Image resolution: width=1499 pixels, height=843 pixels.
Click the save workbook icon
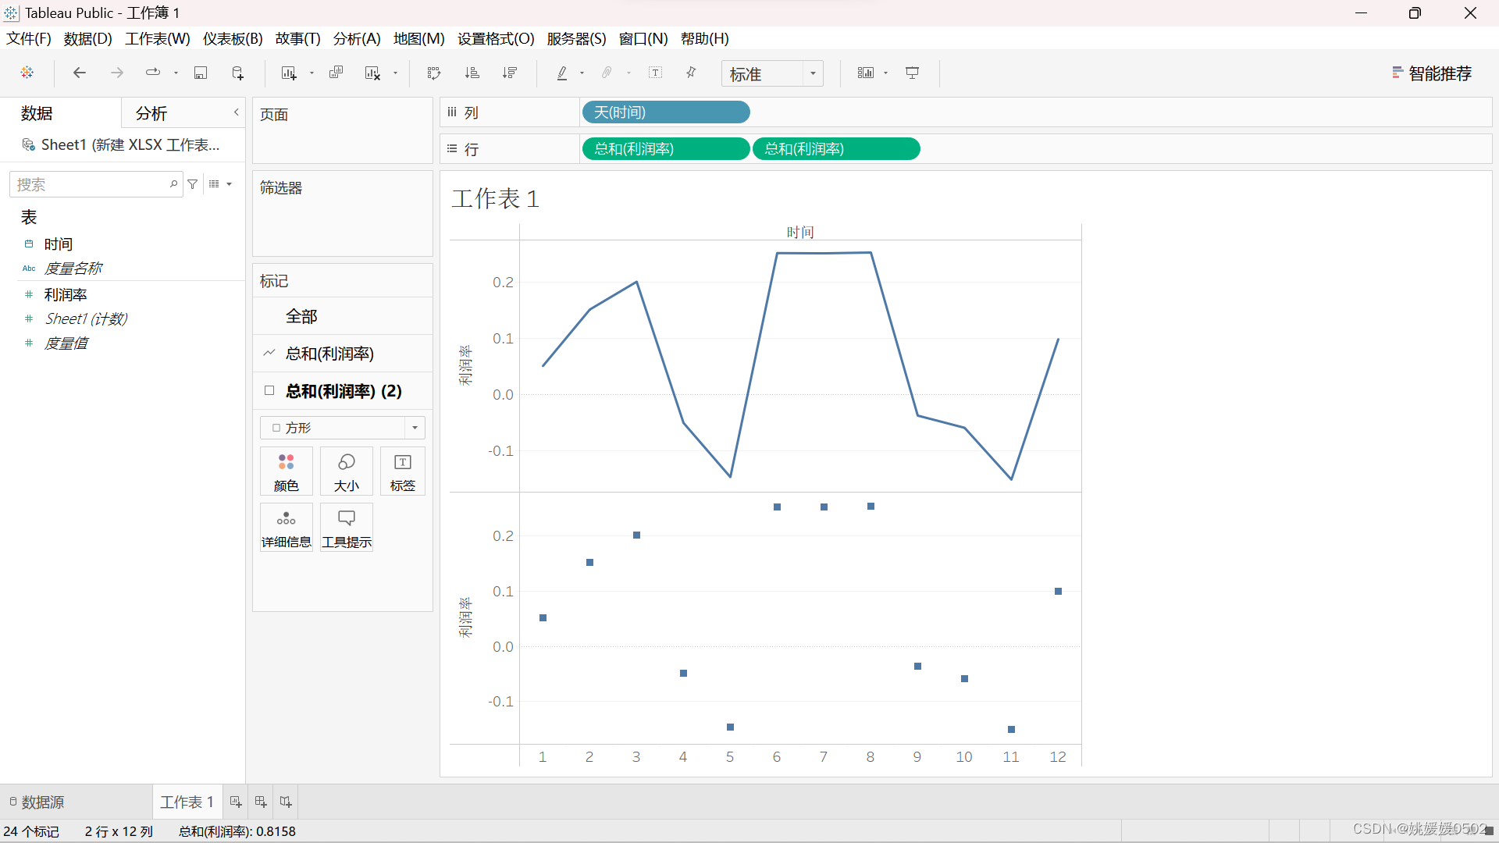coord(201,73)
